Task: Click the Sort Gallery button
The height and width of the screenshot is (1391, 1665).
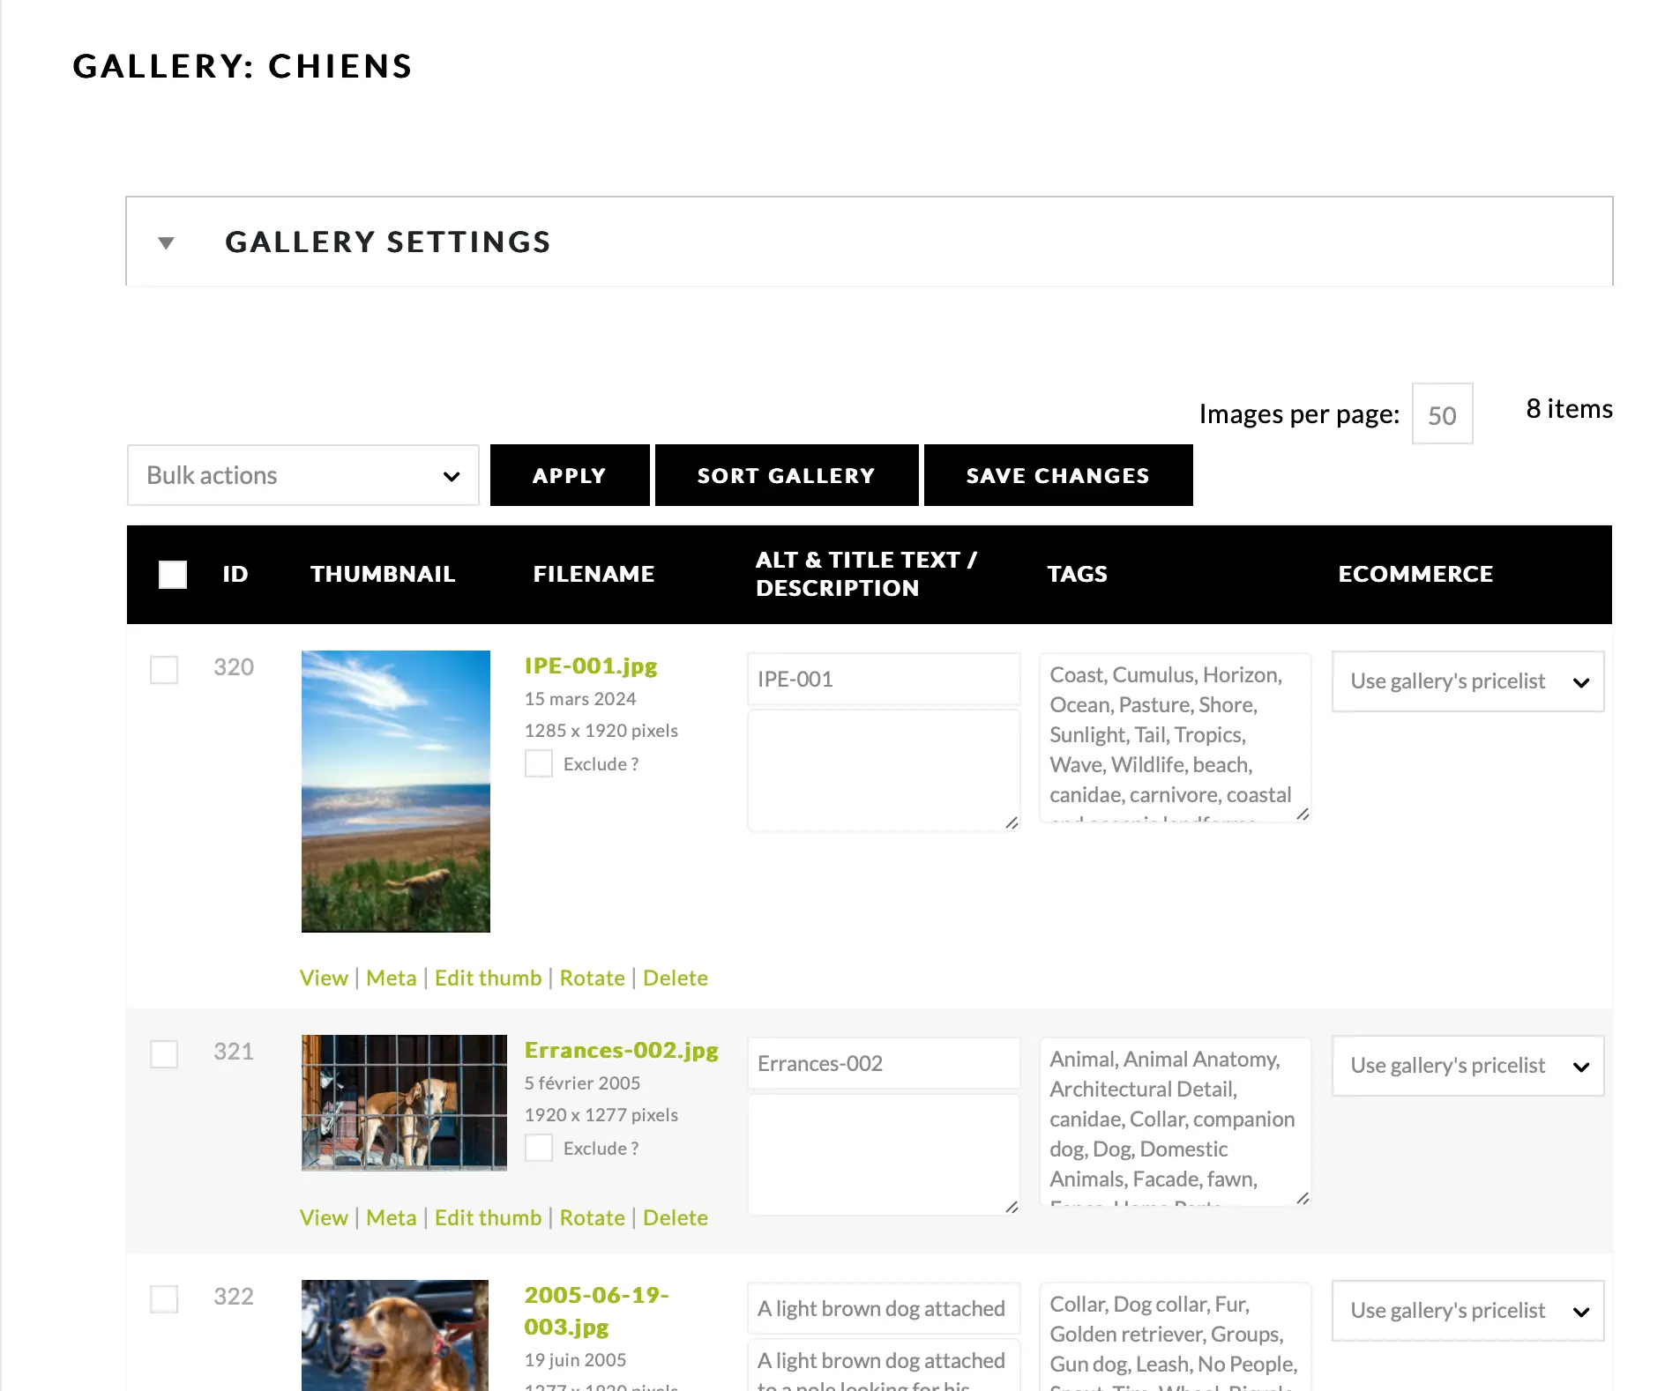Action: (x=786, y=475)
